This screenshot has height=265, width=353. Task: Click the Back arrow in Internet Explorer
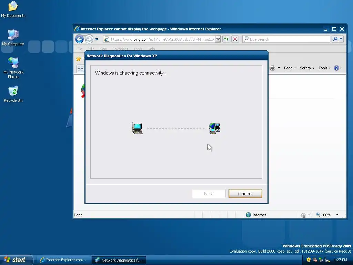pos(79,39)
